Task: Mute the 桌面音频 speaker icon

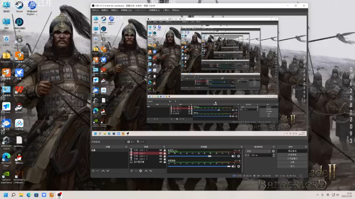Action: 233,166
